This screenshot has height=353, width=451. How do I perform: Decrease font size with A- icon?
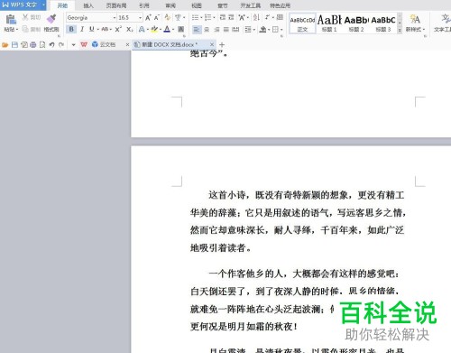(x=156, y=18)
